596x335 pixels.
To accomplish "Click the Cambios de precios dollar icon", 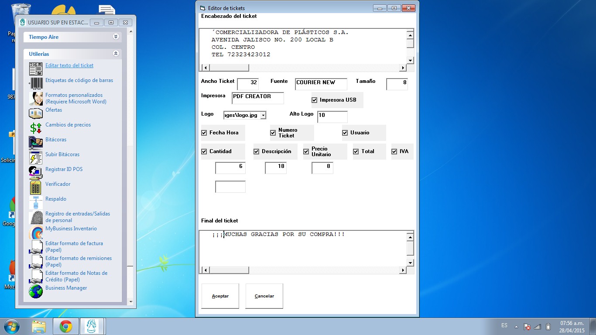I will [36, 128].
